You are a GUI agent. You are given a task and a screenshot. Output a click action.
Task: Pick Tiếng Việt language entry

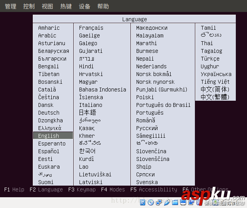215,82
